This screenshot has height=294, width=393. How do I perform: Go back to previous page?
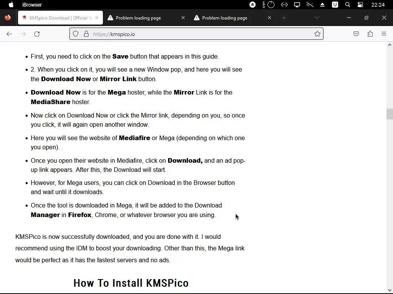pos(9,34)
